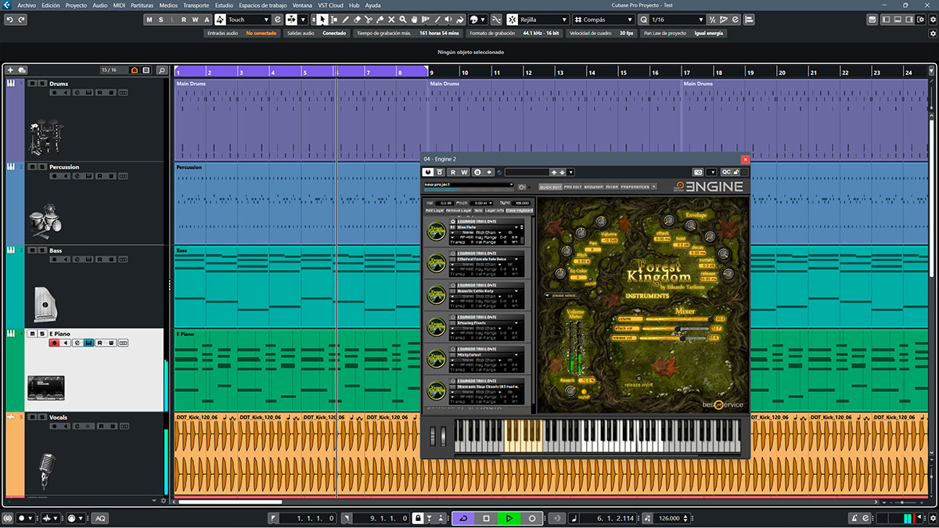The height and width of the screenshot is (528, 939).
Task: Open the Estudio menu
Action: (x=224, y=5)
